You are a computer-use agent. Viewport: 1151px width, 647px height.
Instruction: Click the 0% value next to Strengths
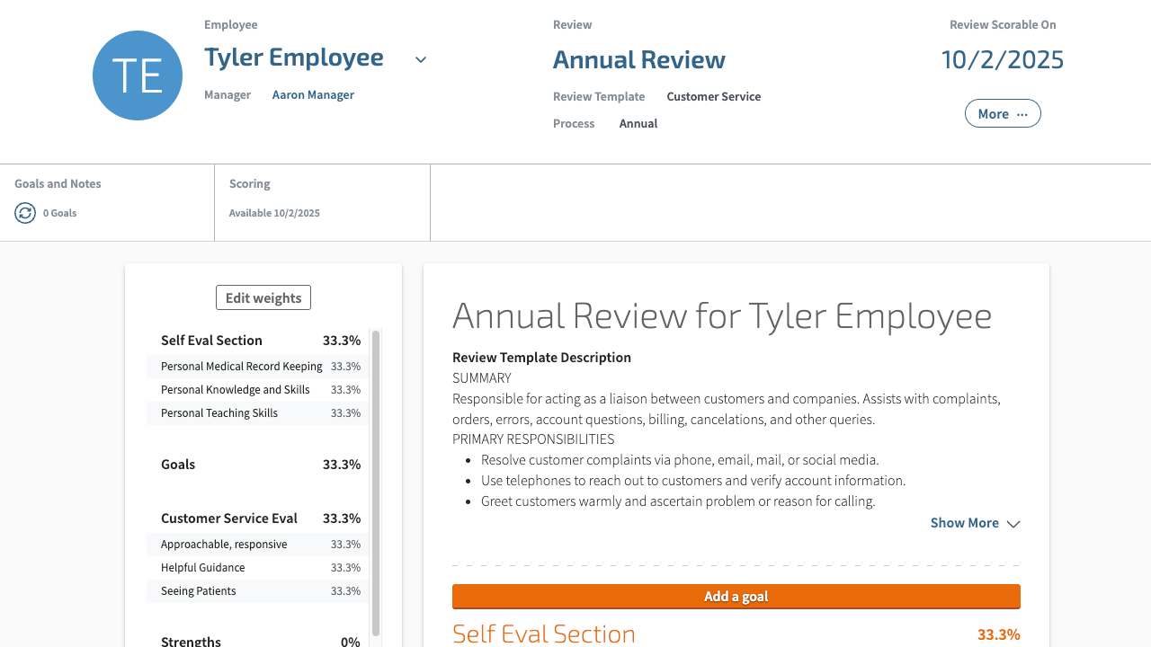351,642
